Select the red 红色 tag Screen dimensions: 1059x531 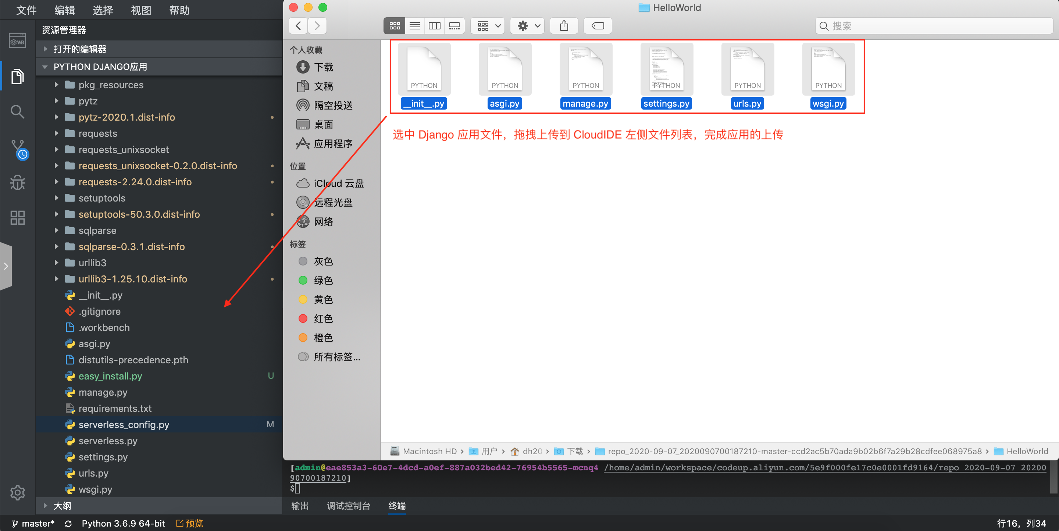[323, 318]
